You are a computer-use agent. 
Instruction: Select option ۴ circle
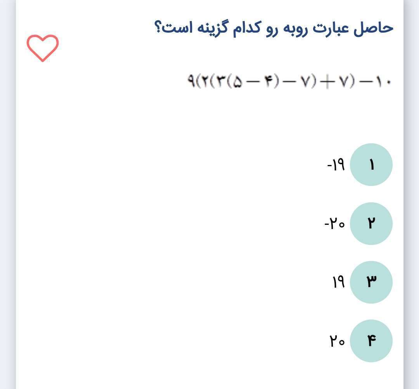pyautogui.click(x=371, y=340)
